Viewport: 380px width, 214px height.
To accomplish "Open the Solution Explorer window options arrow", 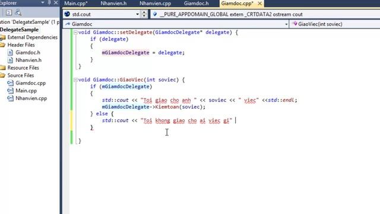I will [x=43, y=2].
